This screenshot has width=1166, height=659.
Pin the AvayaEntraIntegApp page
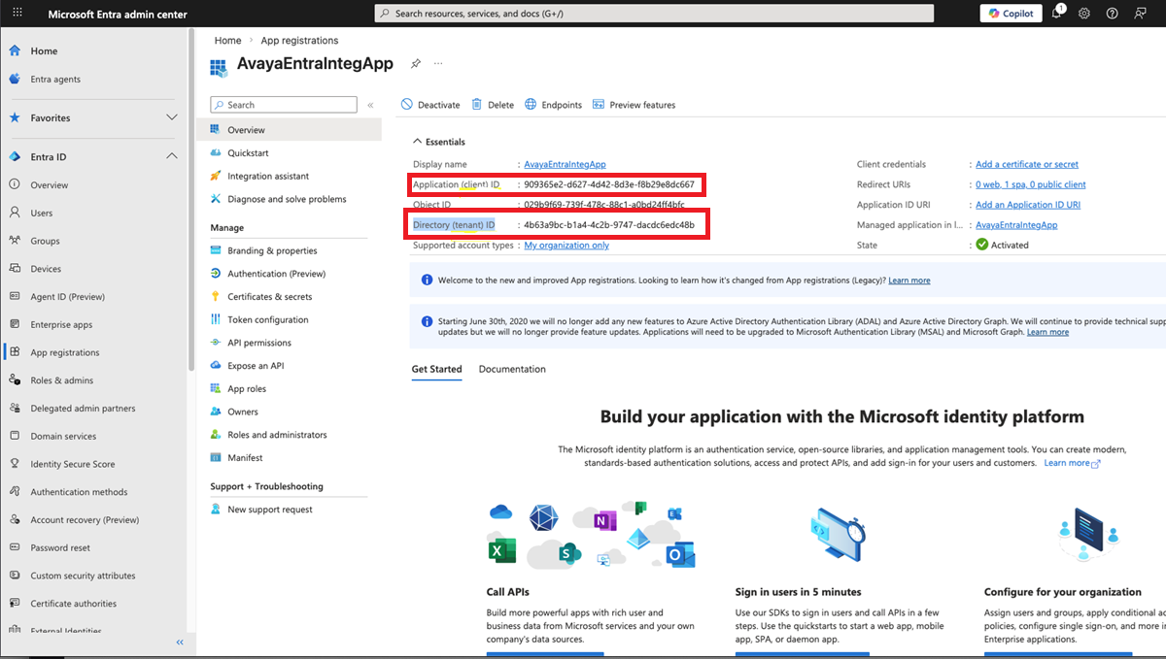[x=416, y=64]
